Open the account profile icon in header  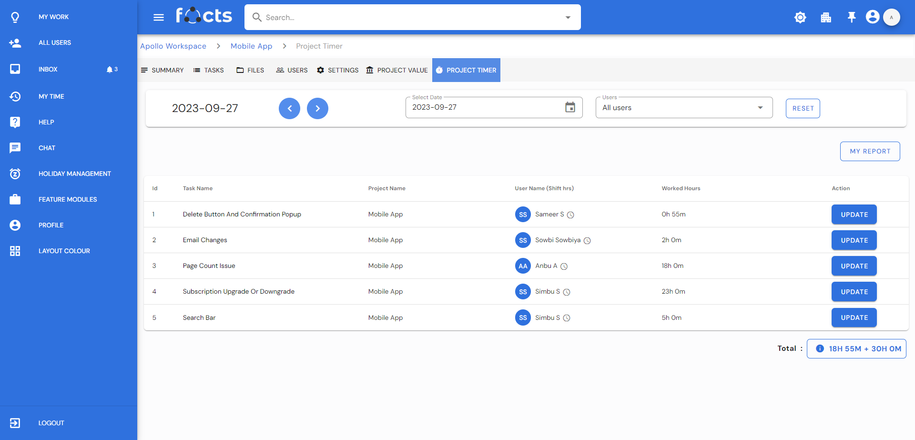point(873,17)
